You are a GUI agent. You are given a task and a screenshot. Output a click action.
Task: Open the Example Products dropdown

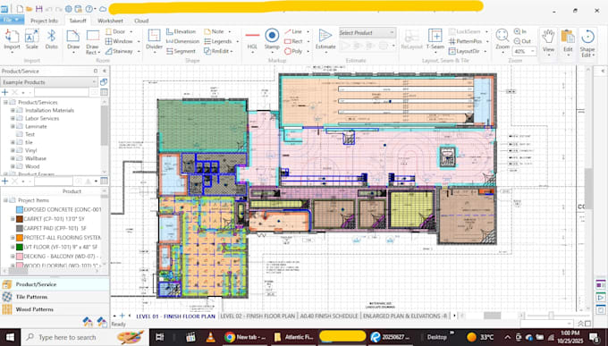pos(49,82)
